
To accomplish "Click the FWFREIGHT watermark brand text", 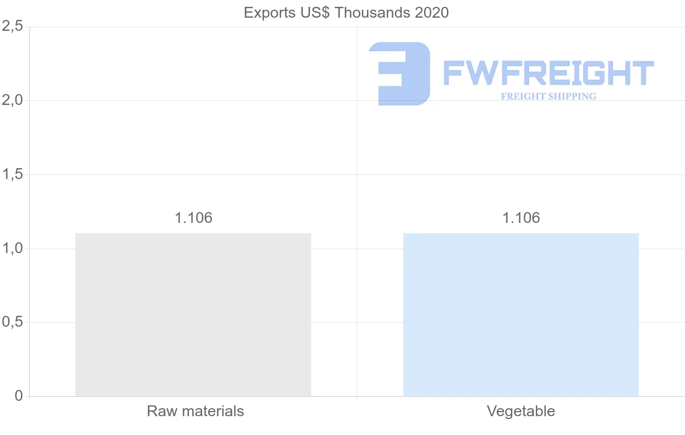I will pyautogui.click(x=548, y=74).
